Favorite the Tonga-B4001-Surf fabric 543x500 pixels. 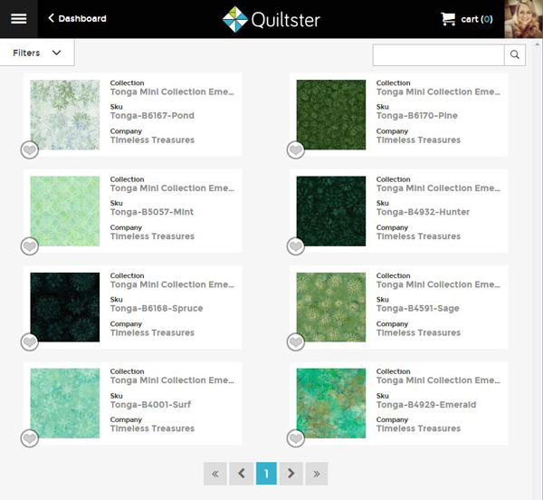pyautogui.click(x=30, y=438)
